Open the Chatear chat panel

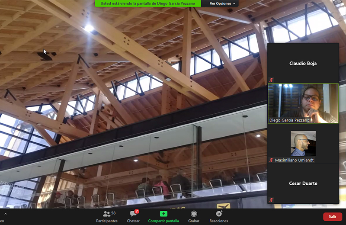point(133,216)
